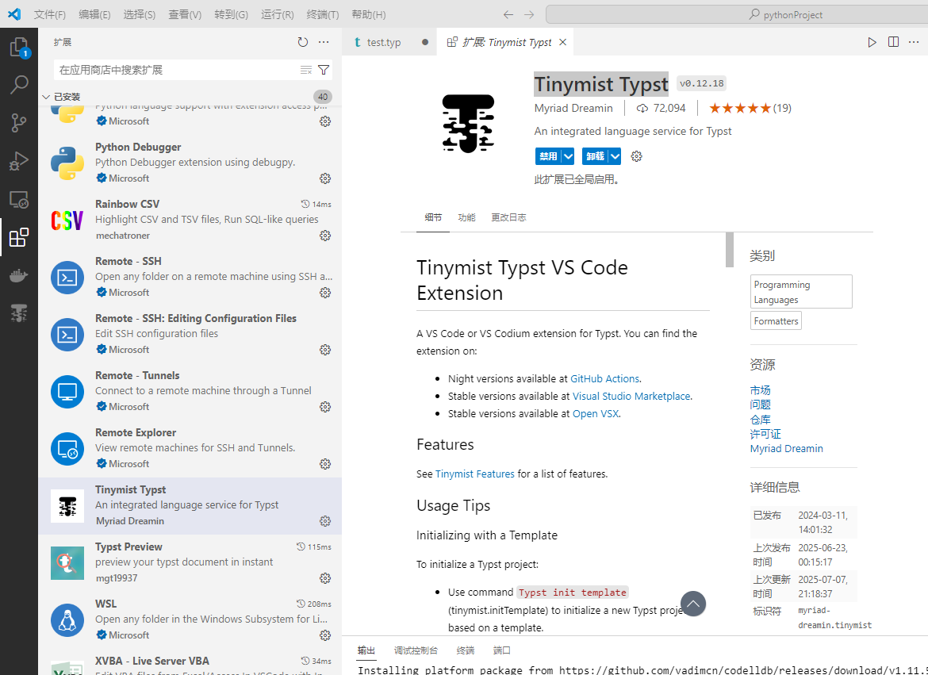Open 端口 panel tab

pyautogui.click(x=502, y=650)
